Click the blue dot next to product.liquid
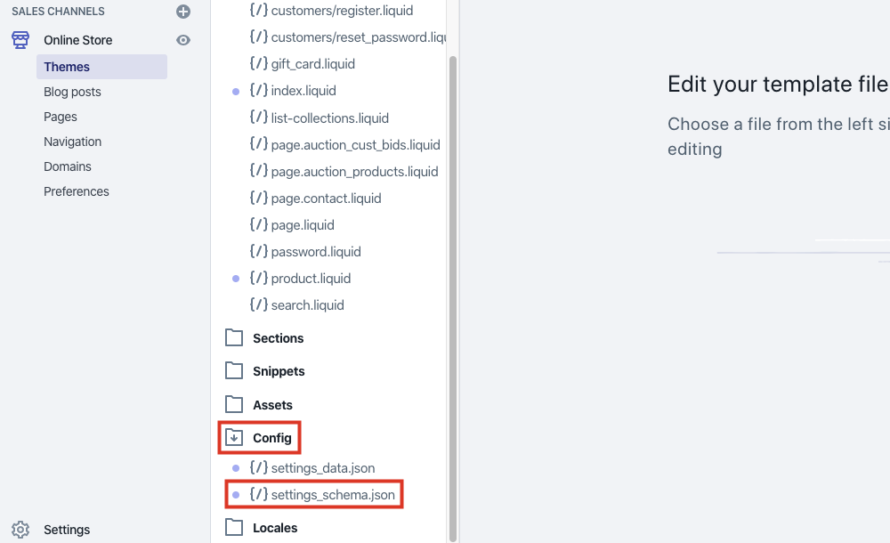 (235, 278)
